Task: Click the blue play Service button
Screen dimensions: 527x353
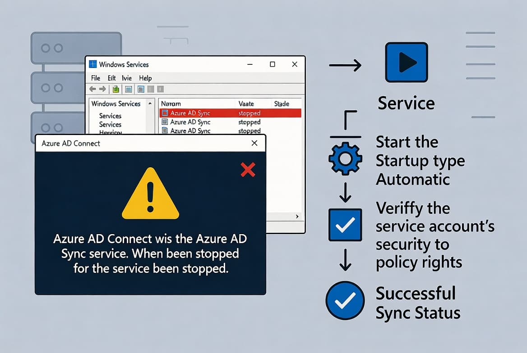Action: click(407, 62)
